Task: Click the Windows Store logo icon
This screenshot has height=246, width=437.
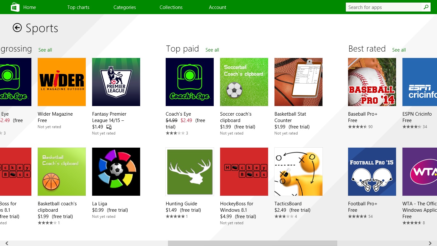Action: tap(15, 7)
